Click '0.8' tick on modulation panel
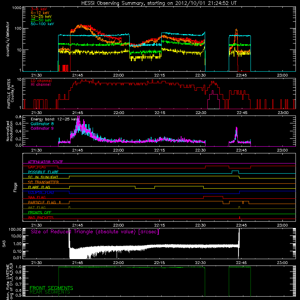 [18, 117]
